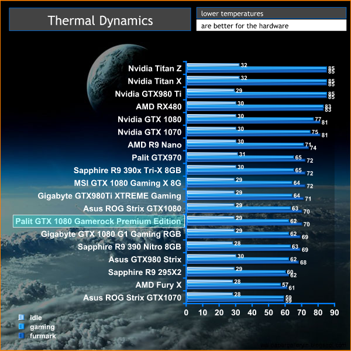The height and width of the screenshot is (351, 351).
Task: Select the Thermal Dynamics chart title
Action: point(100,22)
